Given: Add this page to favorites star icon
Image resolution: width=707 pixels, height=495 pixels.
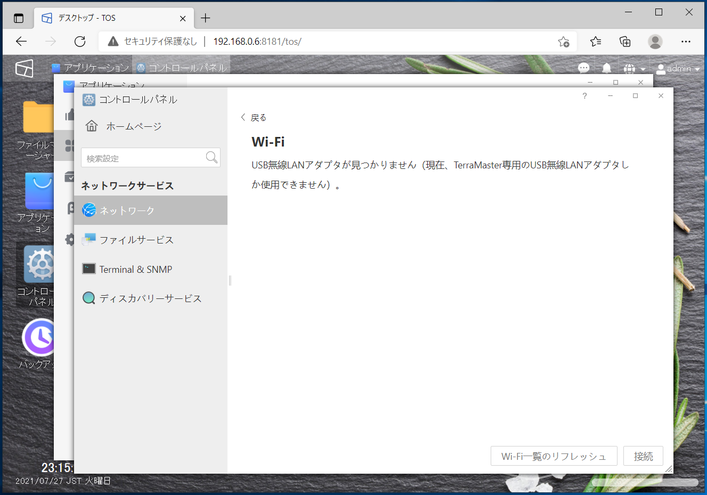Looking at the screenshot, I should pyautogui.click(x=564, y=42).
